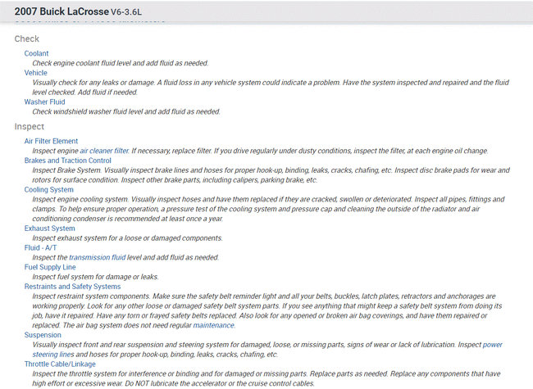
Task: Open the Fuel Supply Line link
Action: (50, 267)
